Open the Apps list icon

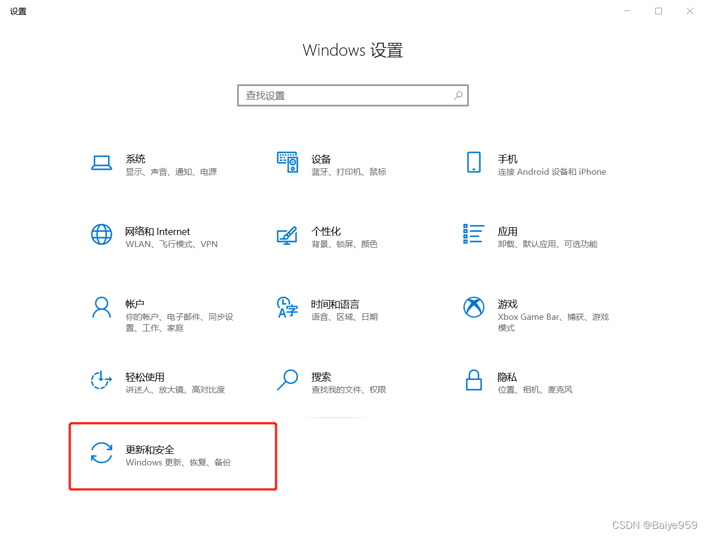tap(474, 234)
